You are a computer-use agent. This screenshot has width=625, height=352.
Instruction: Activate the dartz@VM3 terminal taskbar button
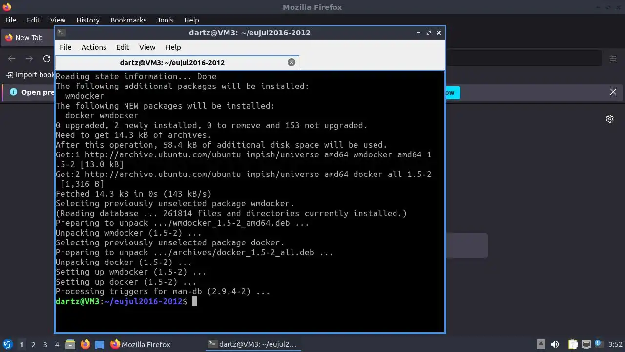click(253, 344)
